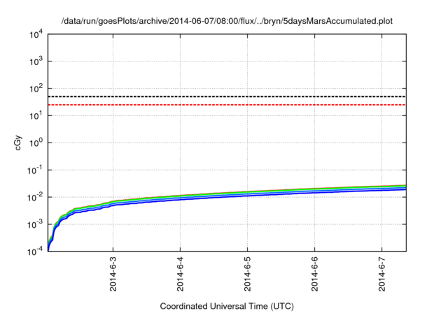Screen dimensions: 448x313
Task: Click the 2014-6-7 date label
Action: tap(382, 274)
